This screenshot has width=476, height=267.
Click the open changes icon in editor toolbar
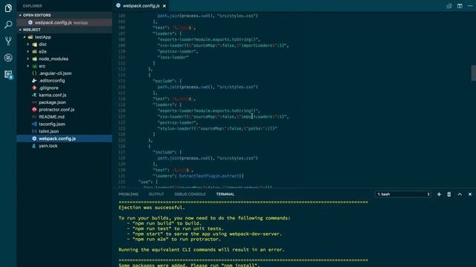click(449, 6)
